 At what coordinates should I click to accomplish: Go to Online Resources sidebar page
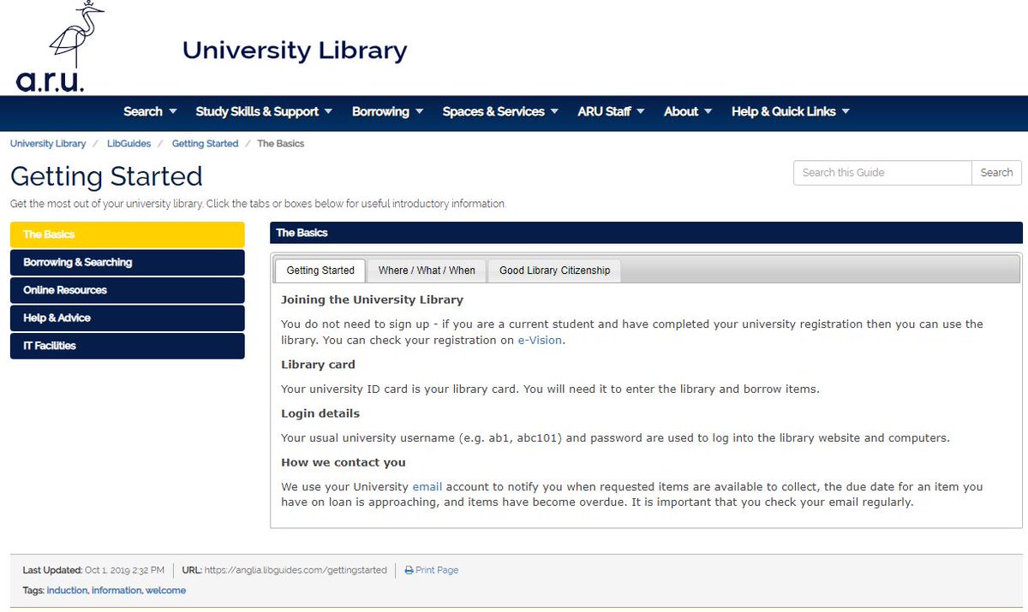point(127,290)
